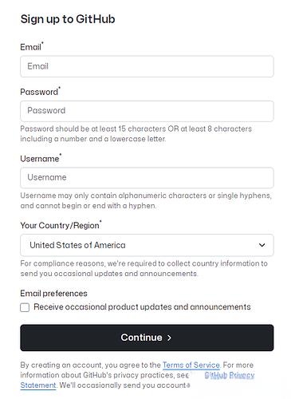Focus the Email input field

pos(147,66)
